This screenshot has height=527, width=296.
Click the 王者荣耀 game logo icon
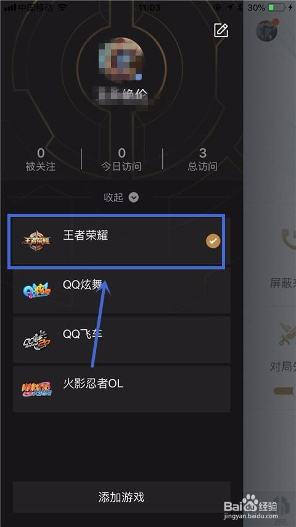[x=36, y=241]
